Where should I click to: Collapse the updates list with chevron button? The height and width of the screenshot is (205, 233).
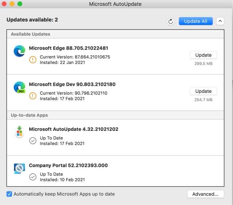click(x=220, y=21)
